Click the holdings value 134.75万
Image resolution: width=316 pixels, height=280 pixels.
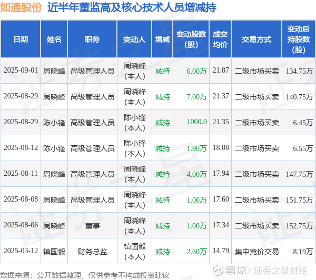point(299,71)
